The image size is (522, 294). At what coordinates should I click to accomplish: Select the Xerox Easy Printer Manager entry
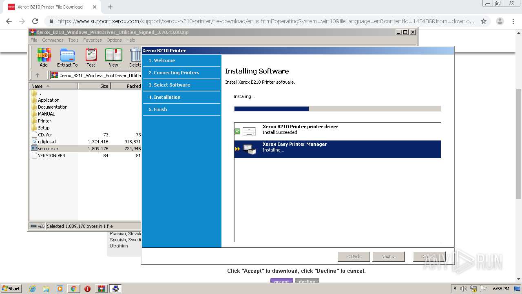[x=337, y=149]
